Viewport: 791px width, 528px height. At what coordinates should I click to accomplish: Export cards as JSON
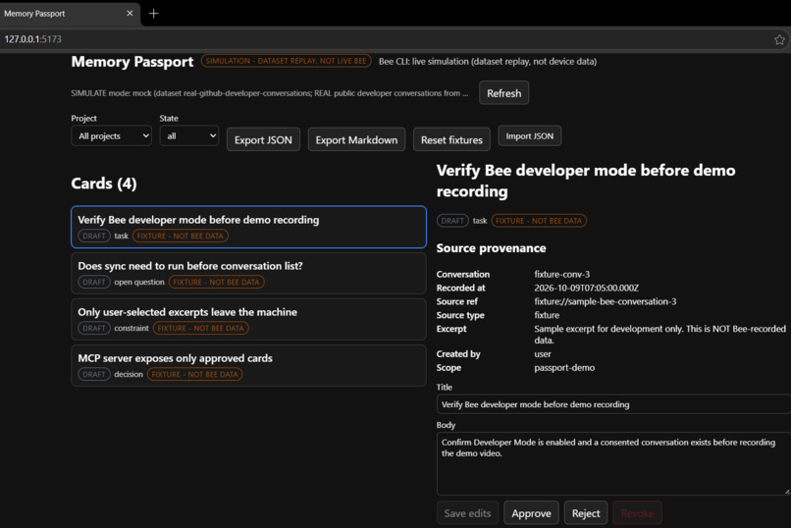coord(263,139)
